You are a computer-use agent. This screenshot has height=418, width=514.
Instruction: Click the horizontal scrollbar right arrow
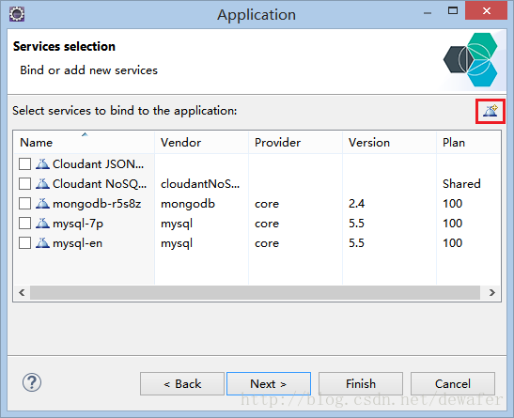click(492, 292)
